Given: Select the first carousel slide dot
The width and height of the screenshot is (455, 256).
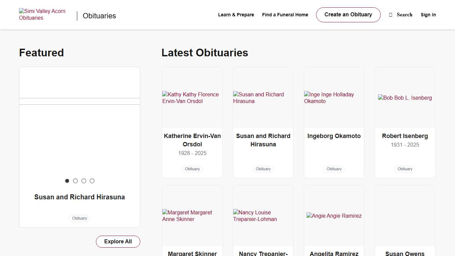Looking at the screenshot, I should tap(67, 181).
